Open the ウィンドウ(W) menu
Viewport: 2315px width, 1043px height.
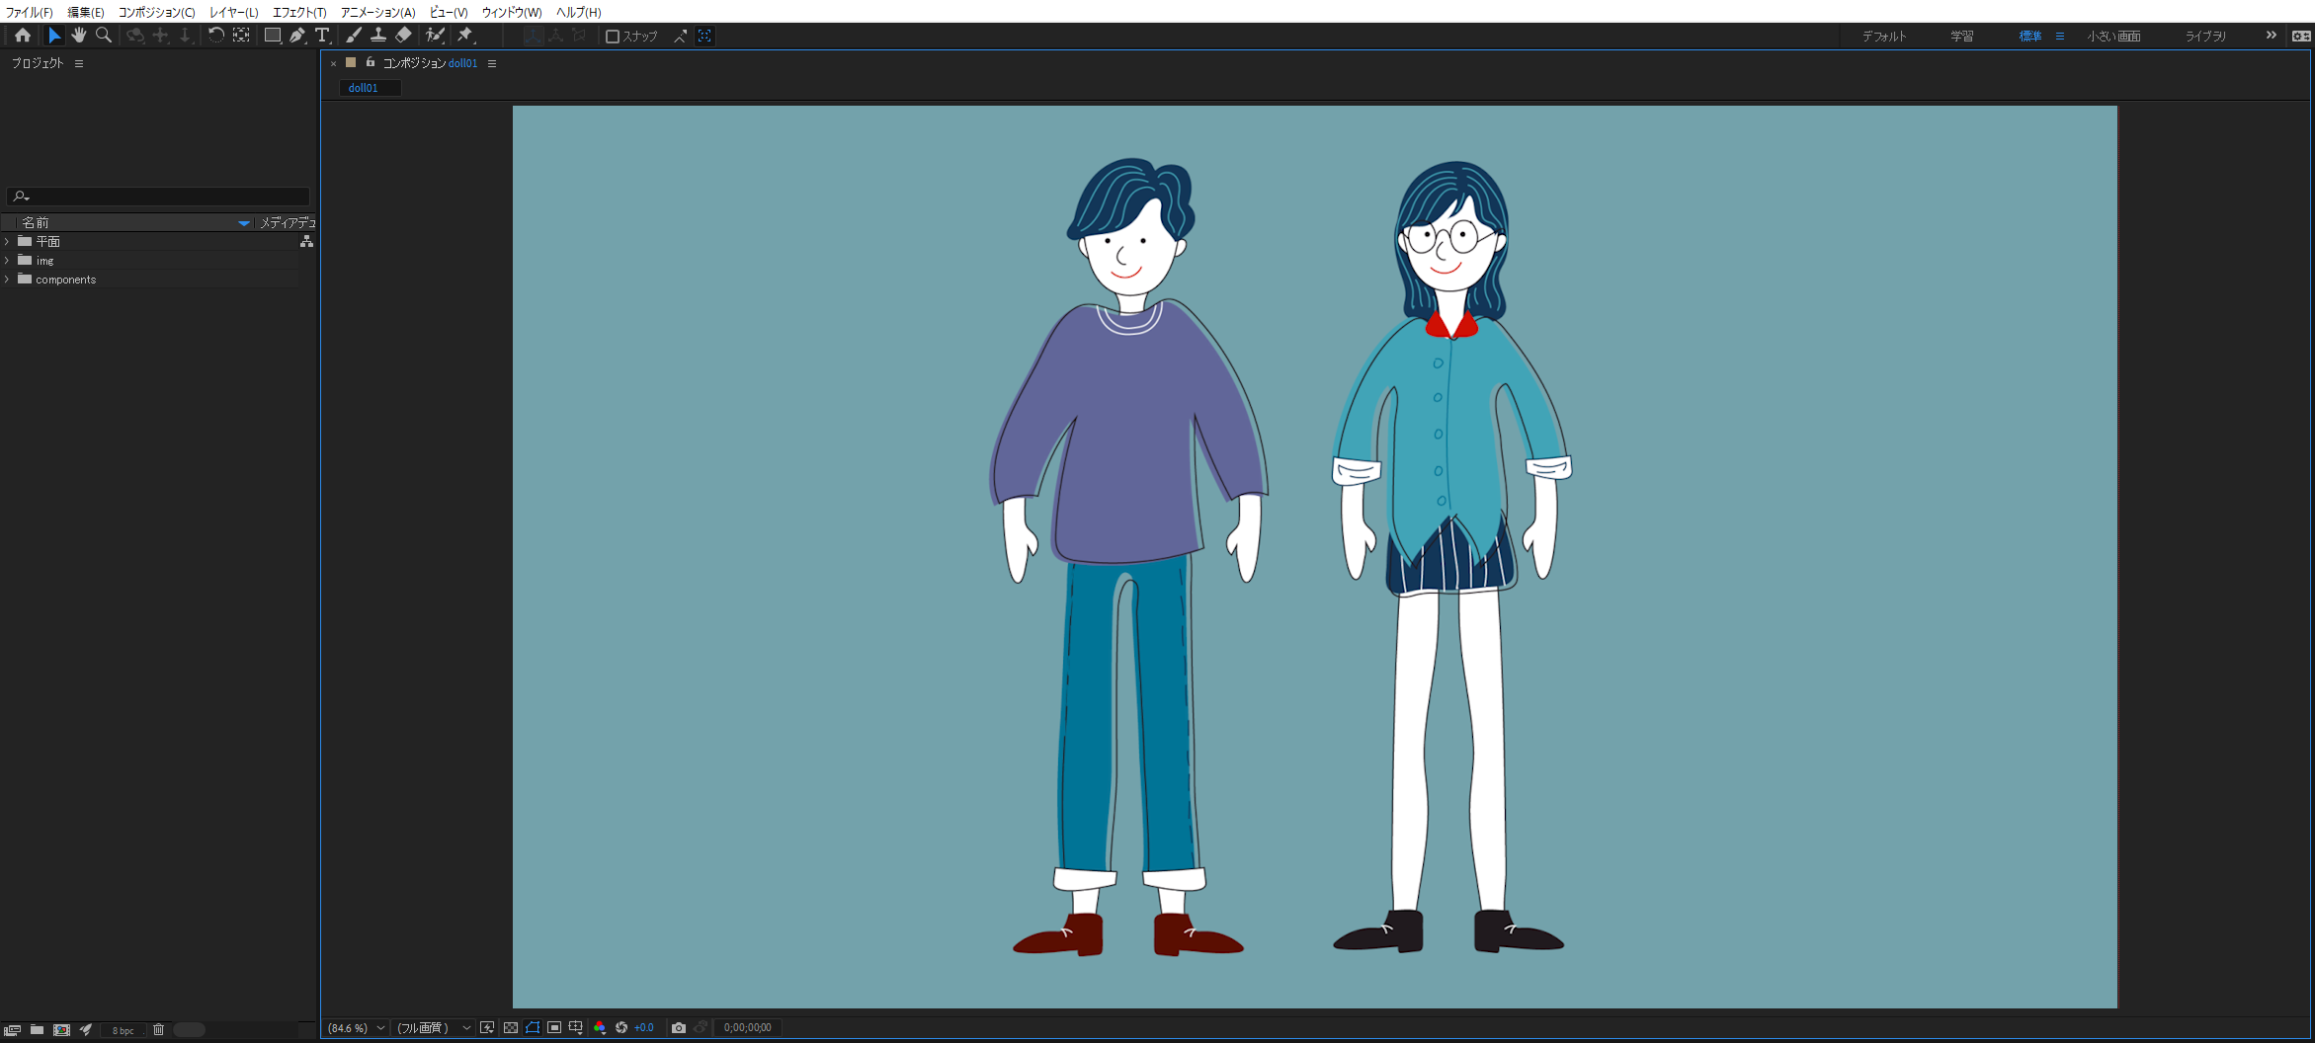(511, 12)
